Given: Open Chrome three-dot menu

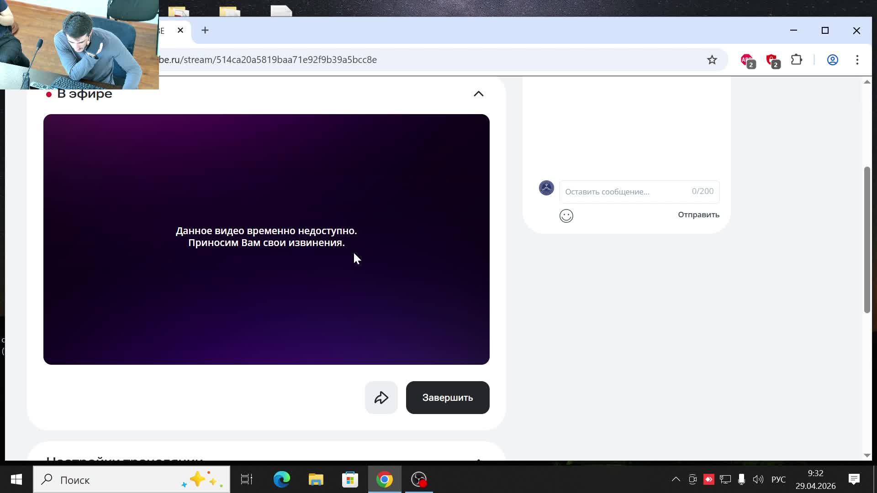Looking at the screenshot, I should (x=857, y=60).
